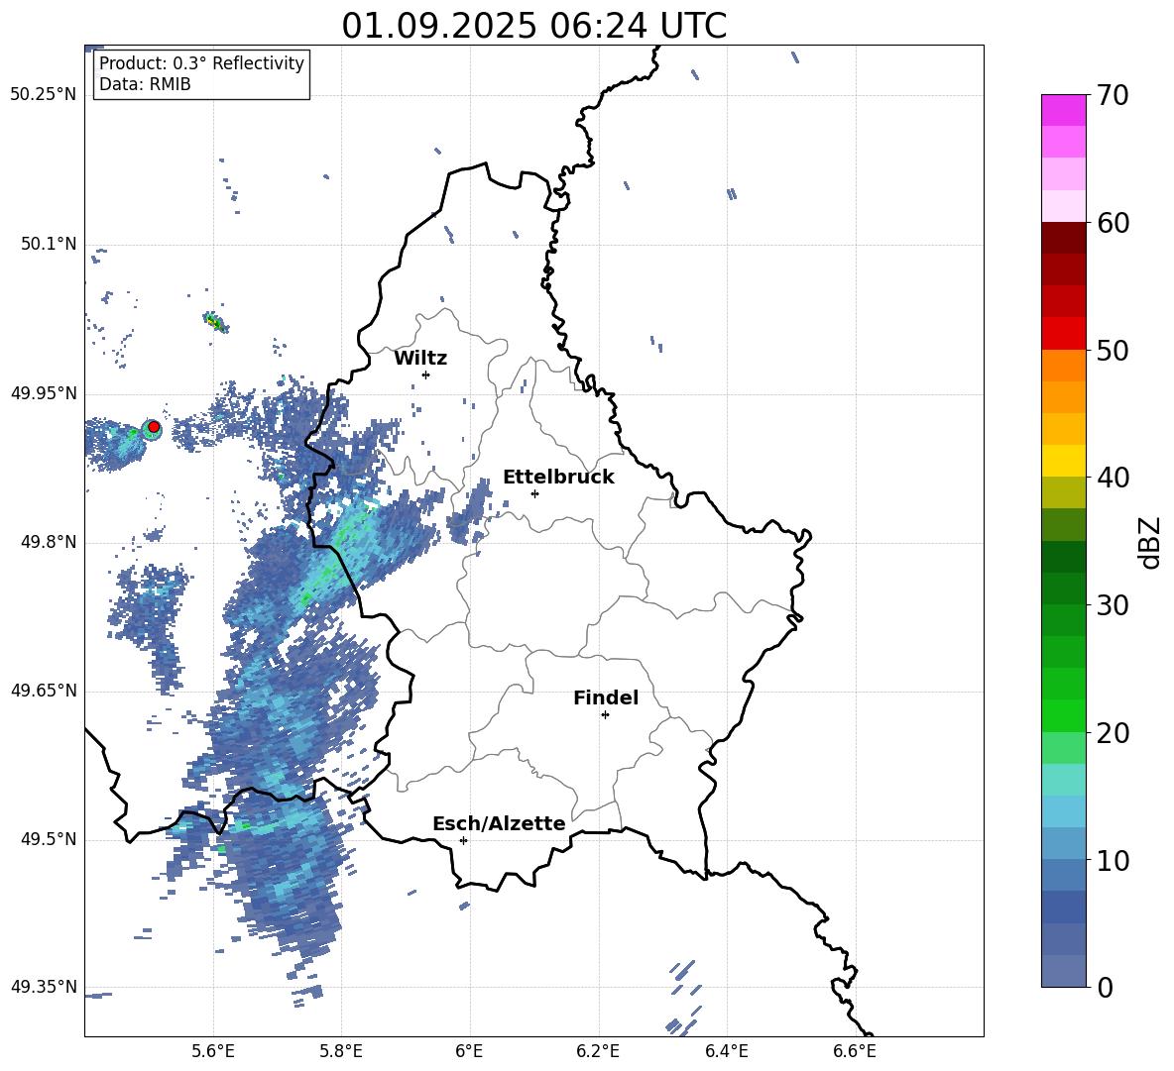The height and width of the screenshot is (1071, 1174).
Task: Click the 49.5°N latitude label
Action: [49, 839]
